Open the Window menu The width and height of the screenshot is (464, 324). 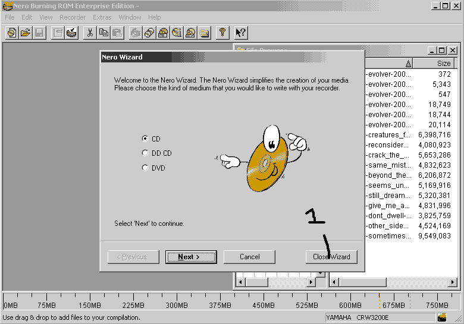pos(130,17)
